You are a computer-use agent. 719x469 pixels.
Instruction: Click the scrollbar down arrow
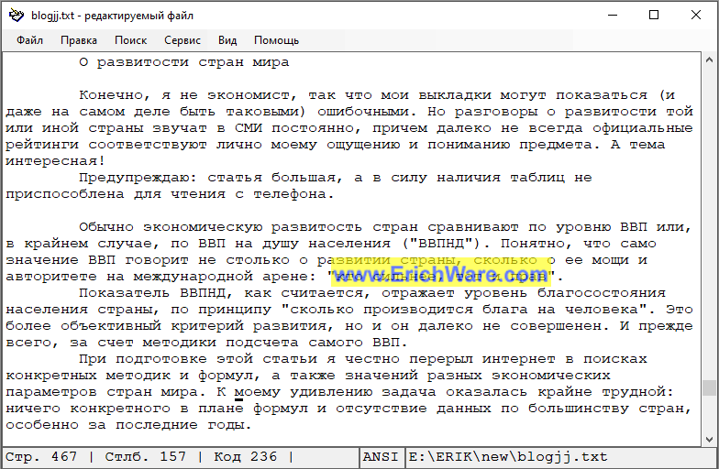[709, 438]
